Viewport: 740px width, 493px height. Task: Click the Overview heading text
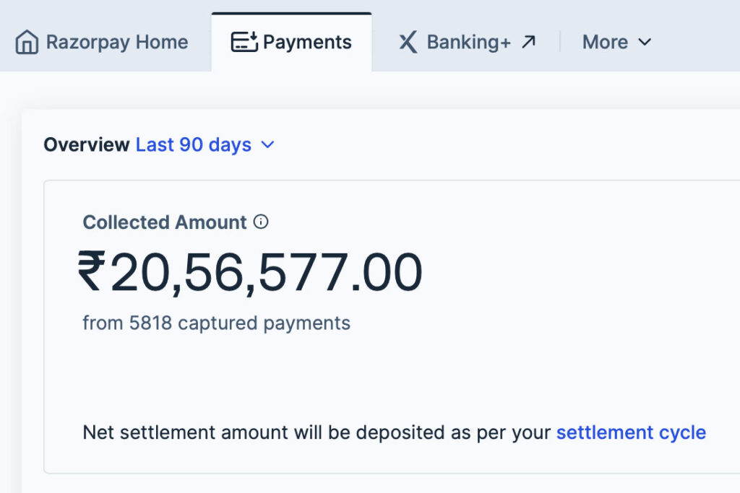click(86, 144)
